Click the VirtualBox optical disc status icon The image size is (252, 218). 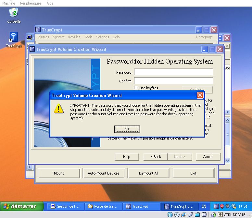click(177, 215)
